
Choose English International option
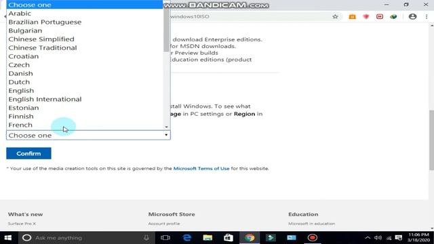[84, 99]
